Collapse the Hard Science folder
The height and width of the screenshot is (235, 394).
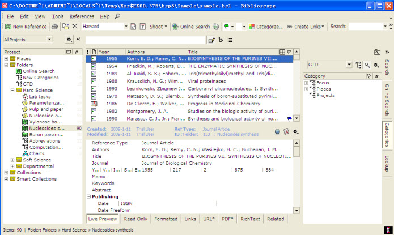12,90
